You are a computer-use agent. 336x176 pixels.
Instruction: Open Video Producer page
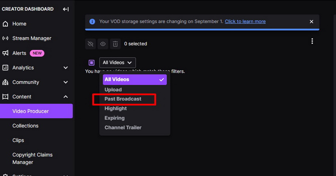pyautogui.click(x=36, y=111)
